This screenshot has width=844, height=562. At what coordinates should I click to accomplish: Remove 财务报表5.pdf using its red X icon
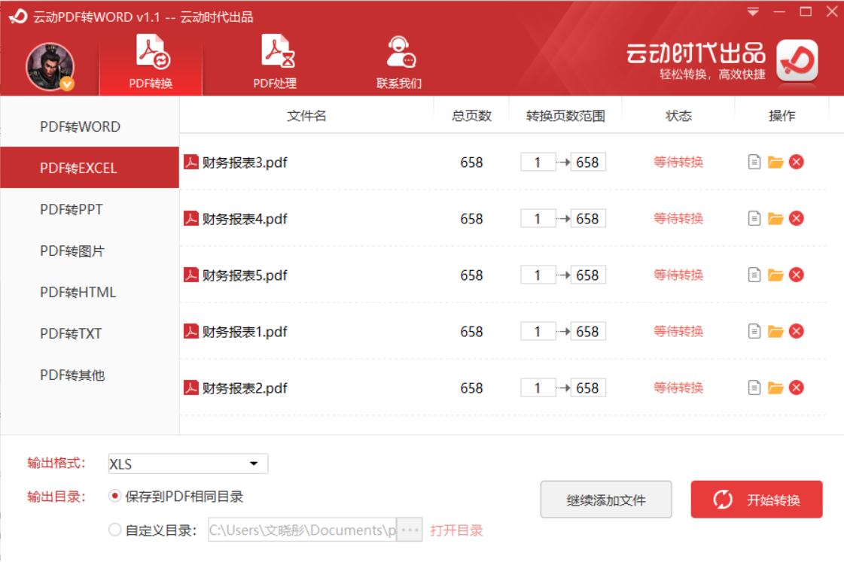point(797,275)
